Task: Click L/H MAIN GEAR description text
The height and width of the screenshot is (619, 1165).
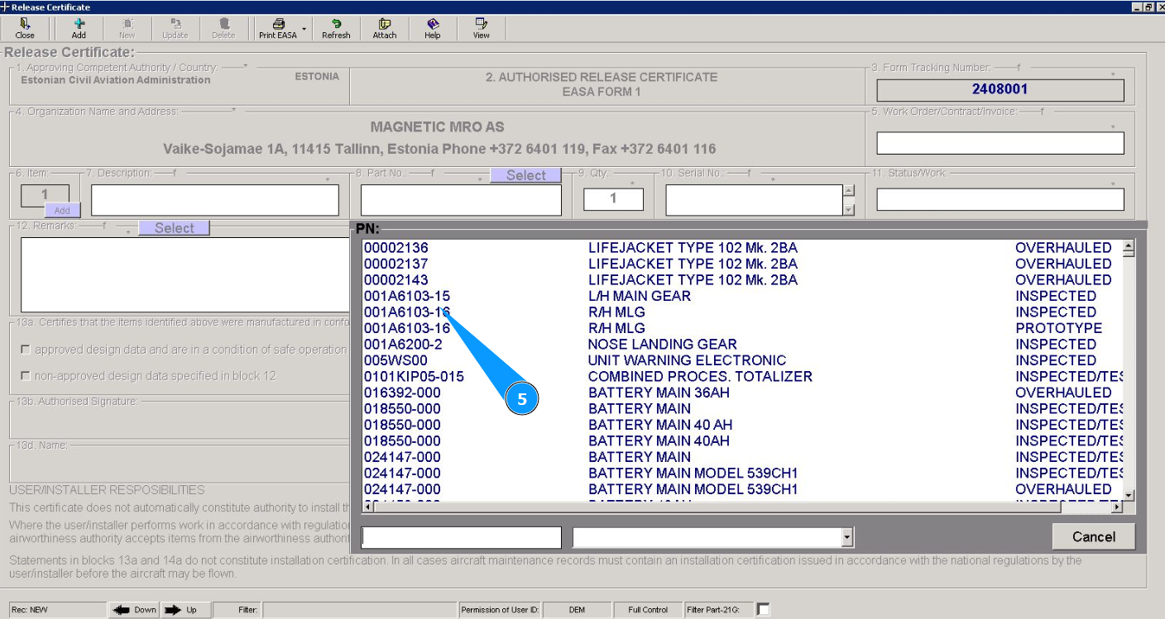Action: (x=640, y=296)
